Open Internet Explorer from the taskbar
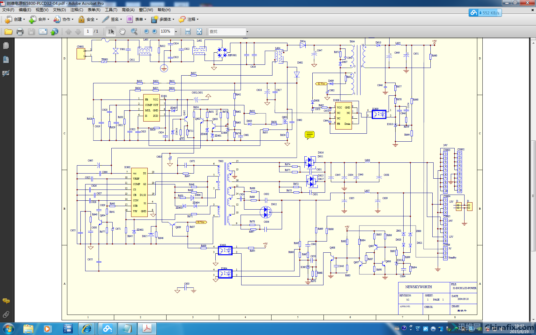The width and height of the screenshot is (536, 335). coord(87,329)
